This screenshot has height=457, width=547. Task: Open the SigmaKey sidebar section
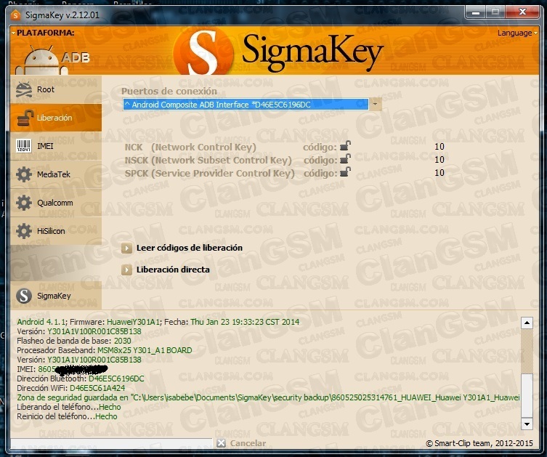click(x=56, y=296)
